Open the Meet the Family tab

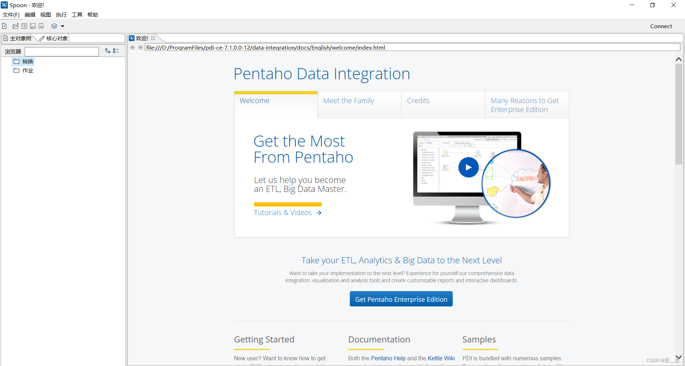point(360,105)
